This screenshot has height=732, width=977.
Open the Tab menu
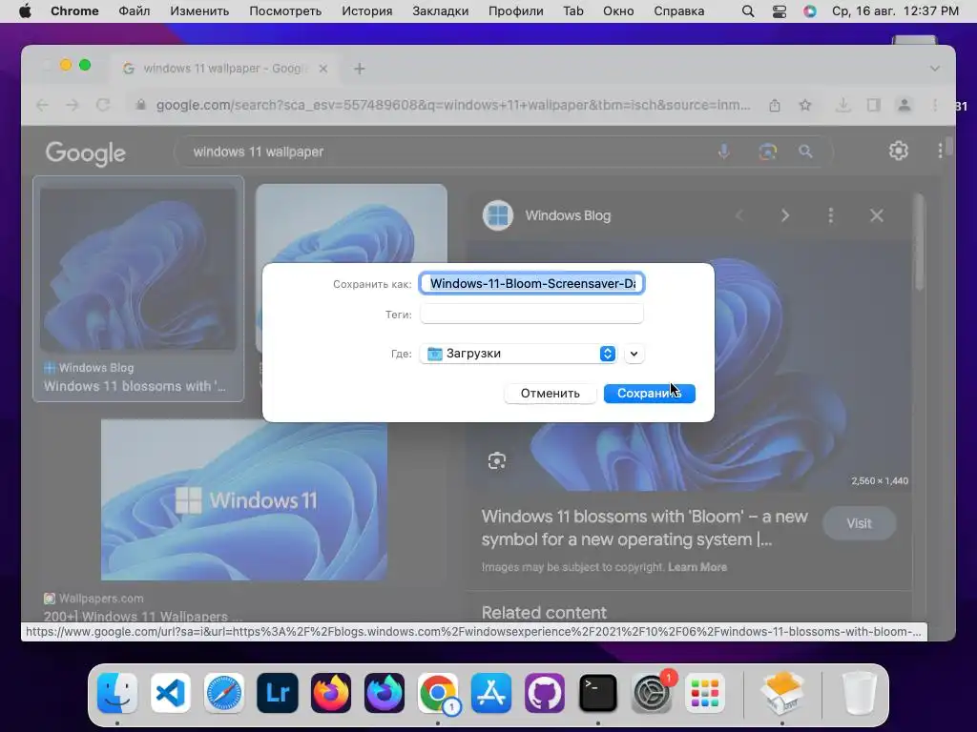click(573, 11)
